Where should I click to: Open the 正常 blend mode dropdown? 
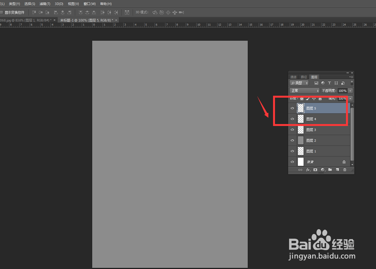(x=304, y=90)
